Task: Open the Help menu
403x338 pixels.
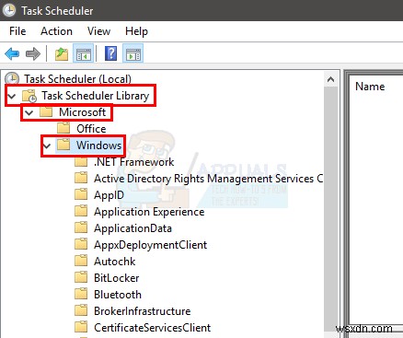Action: point(136,31)
